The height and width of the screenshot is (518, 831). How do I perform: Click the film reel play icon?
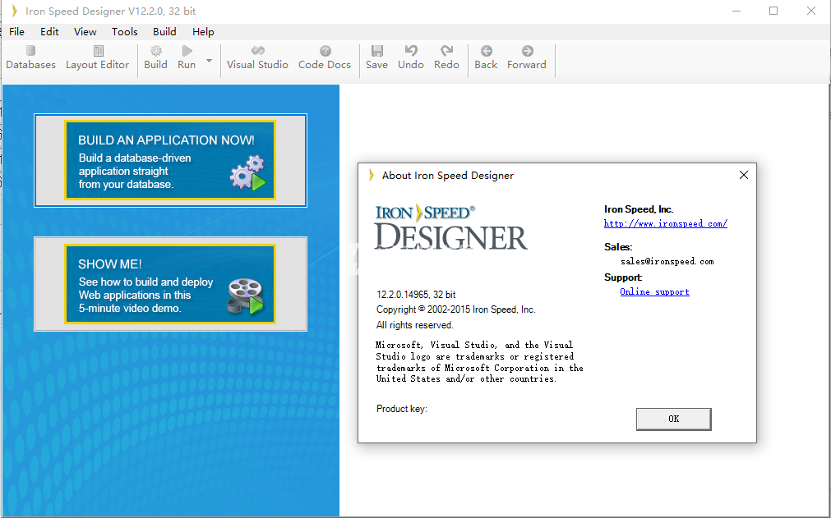[246, 296]
